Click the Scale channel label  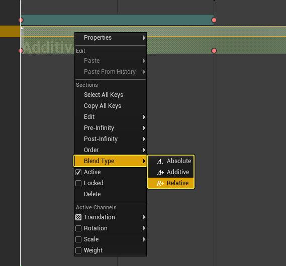tap(91, 239)
